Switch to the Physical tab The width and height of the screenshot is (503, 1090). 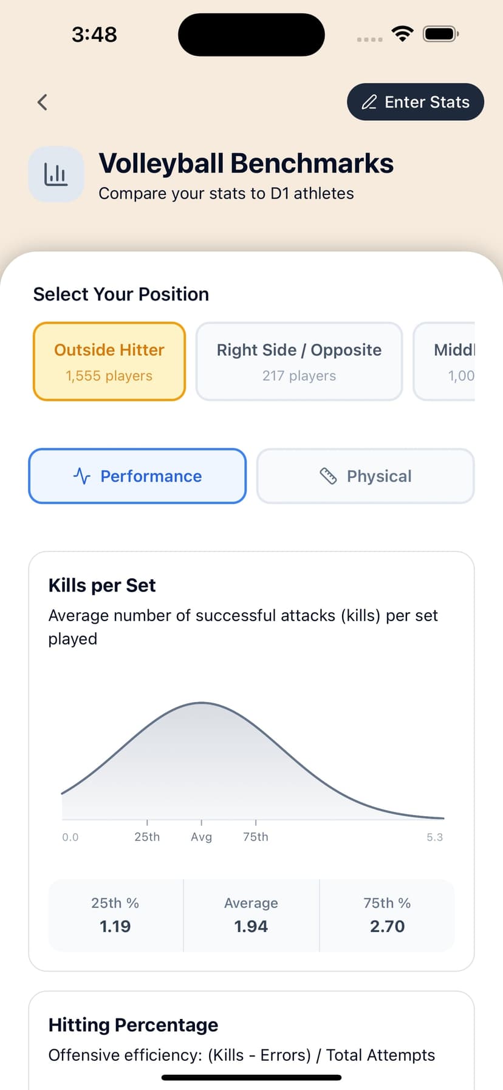(x=365, y=476)
